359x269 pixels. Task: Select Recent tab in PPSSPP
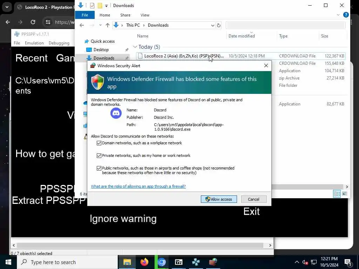(x=32, y=58)
